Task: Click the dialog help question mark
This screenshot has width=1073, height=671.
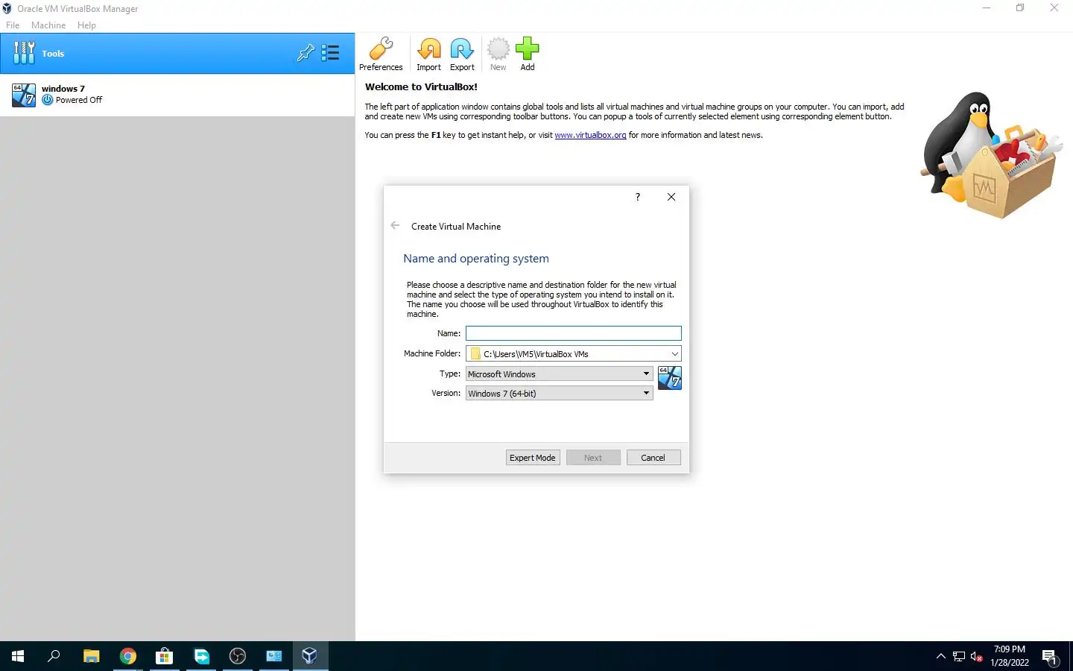Action: [x=638, y=197]
